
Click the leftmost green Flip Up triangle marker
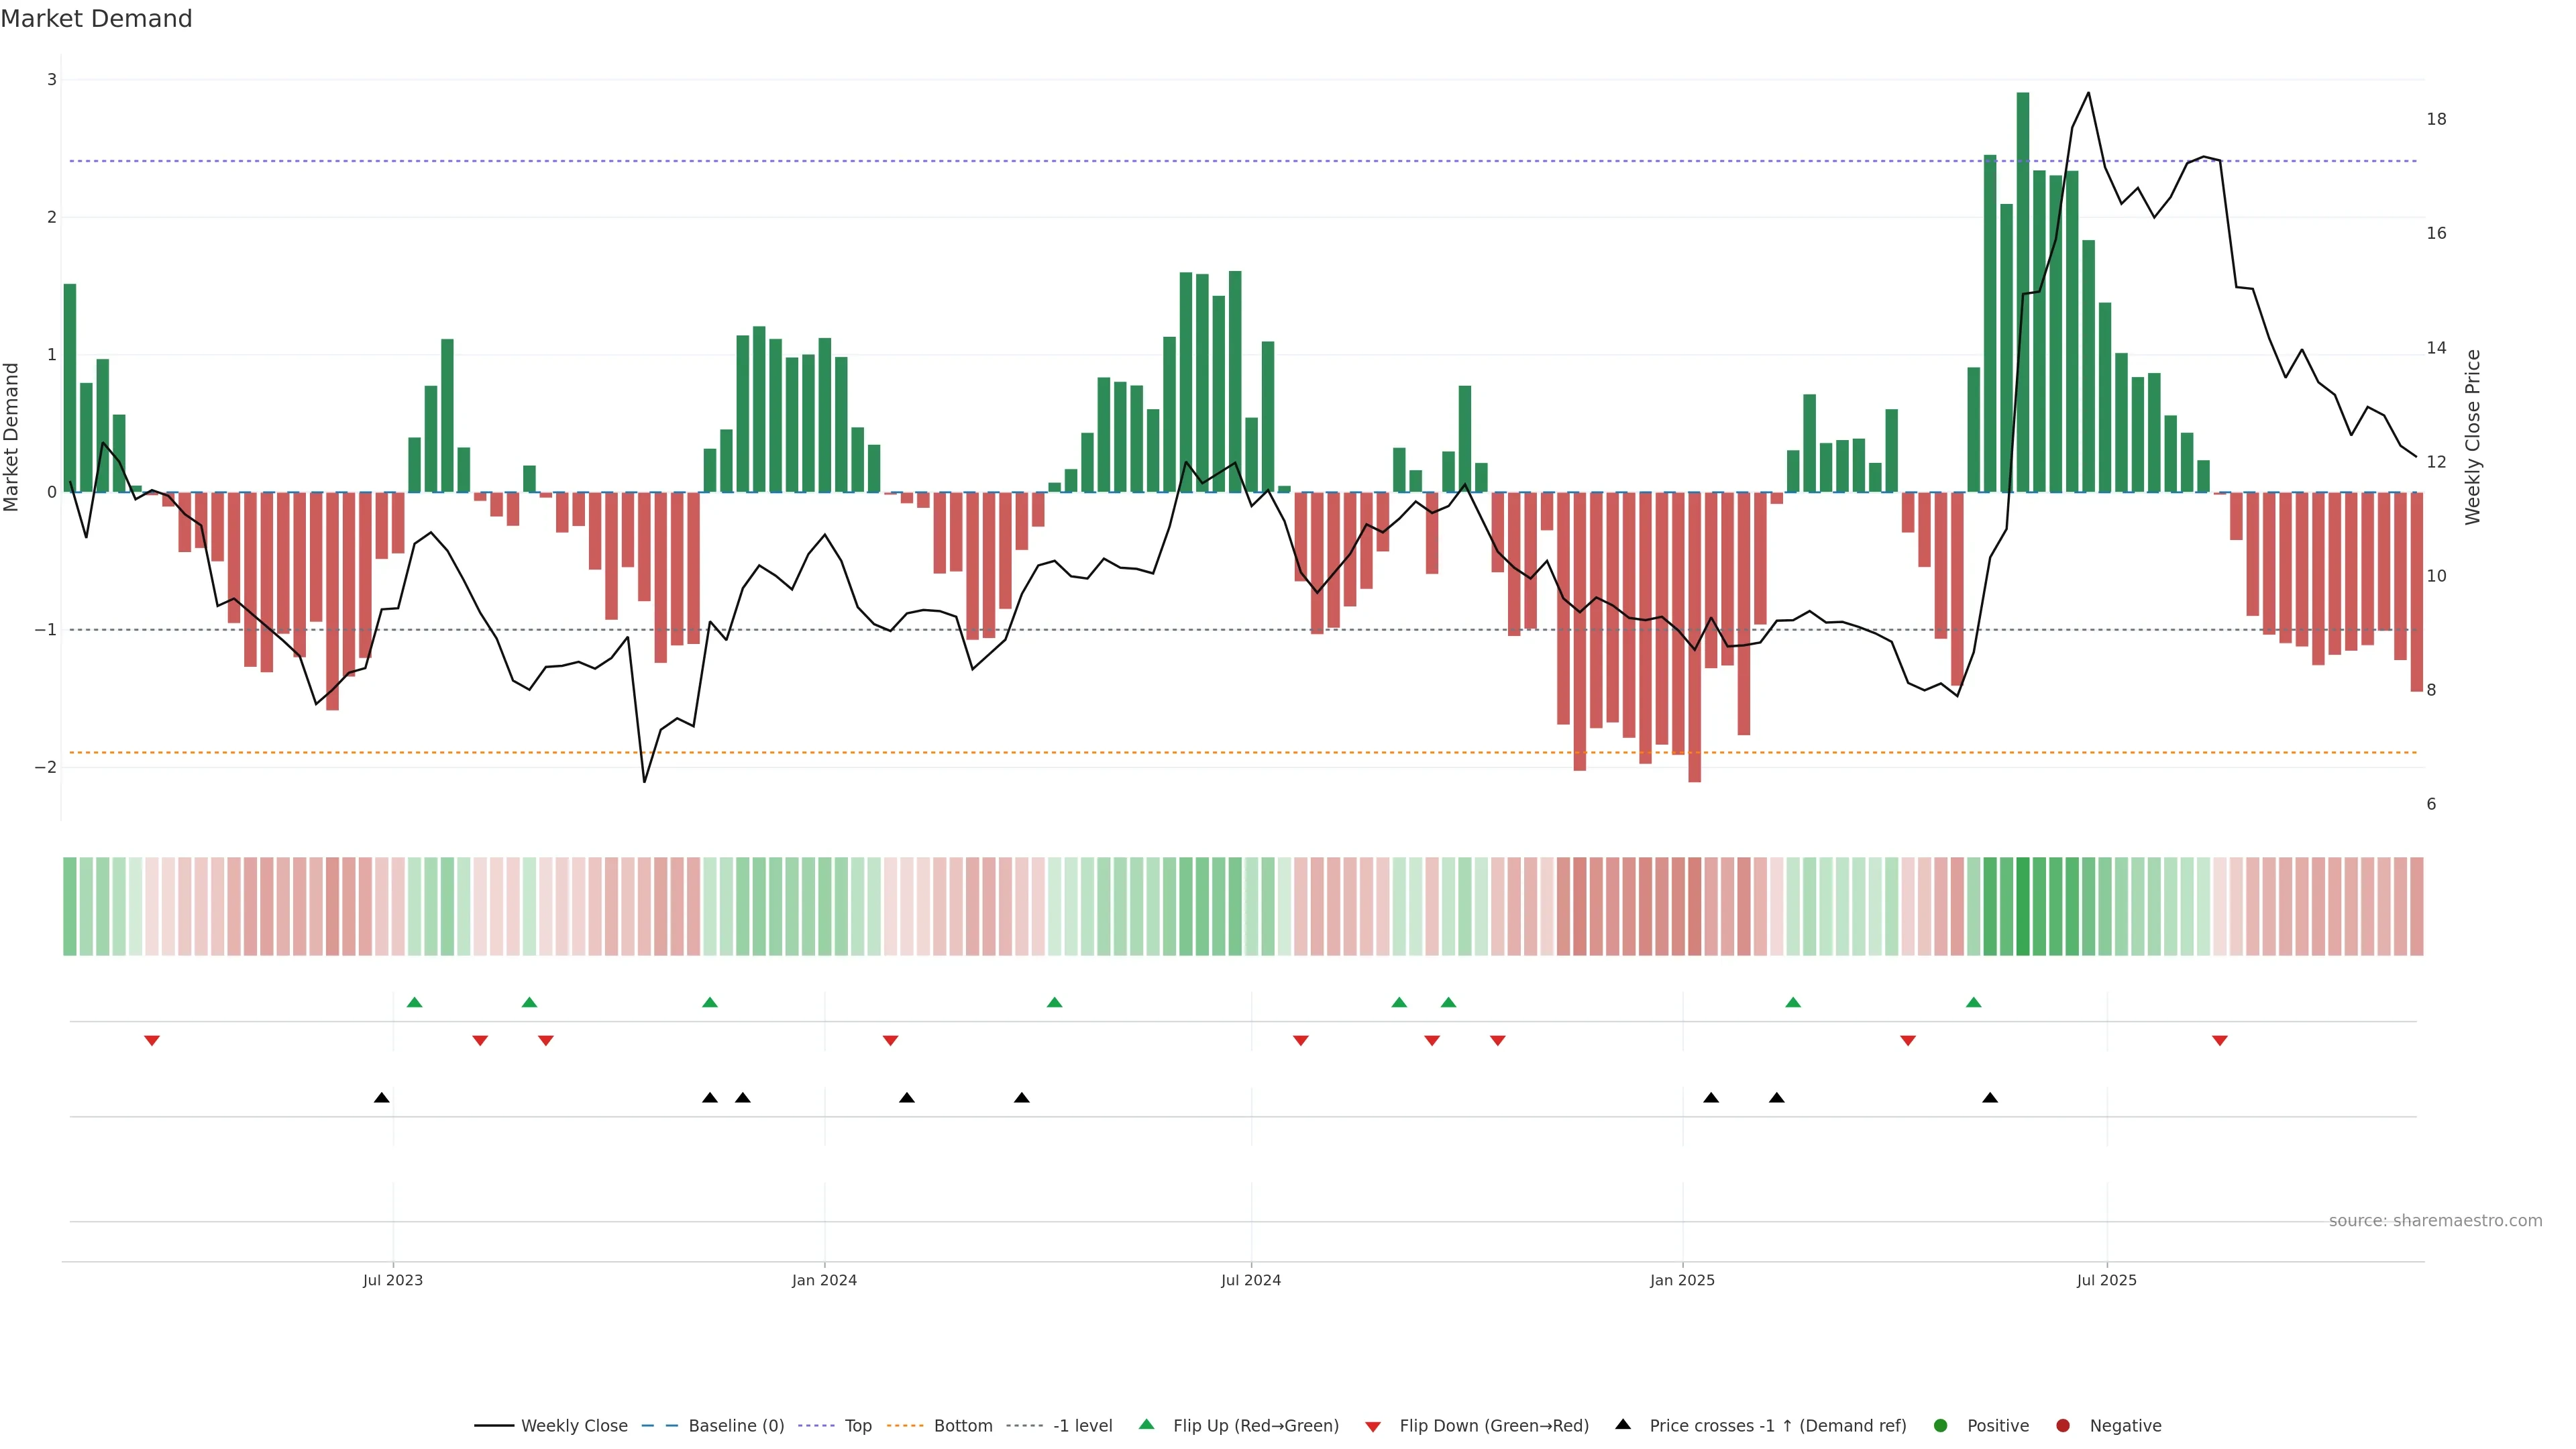point(414,1003)
